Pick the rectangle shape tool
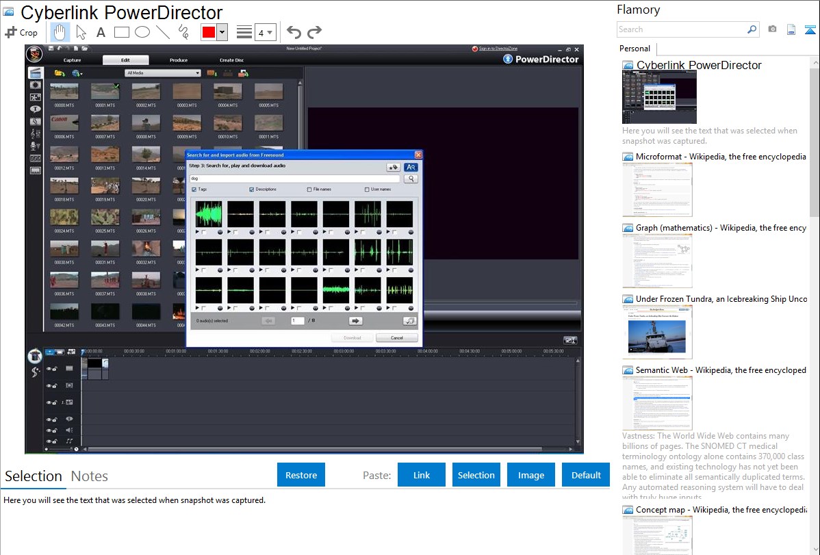 [x=121, y=32]
